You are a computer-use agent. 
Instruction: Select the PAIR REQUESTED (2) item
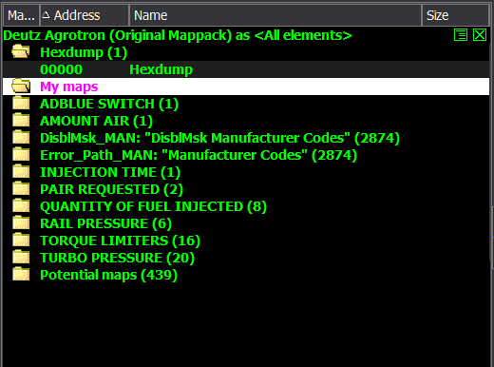pyautogui.click(x=111, y=189)
